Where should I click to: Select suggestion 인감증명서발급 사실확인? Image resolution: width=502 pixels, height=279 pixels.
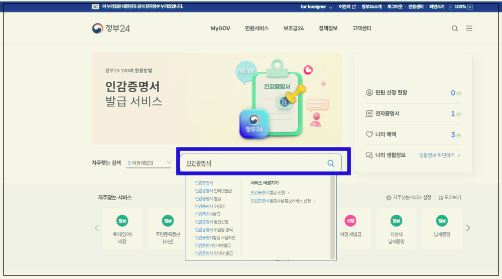point(215,238)
